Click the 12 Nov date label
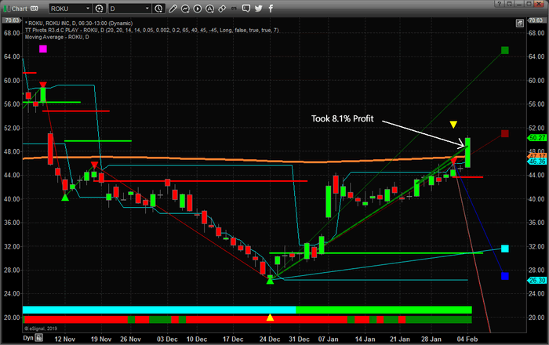549x345 pixels. click(x=65, y=339)
